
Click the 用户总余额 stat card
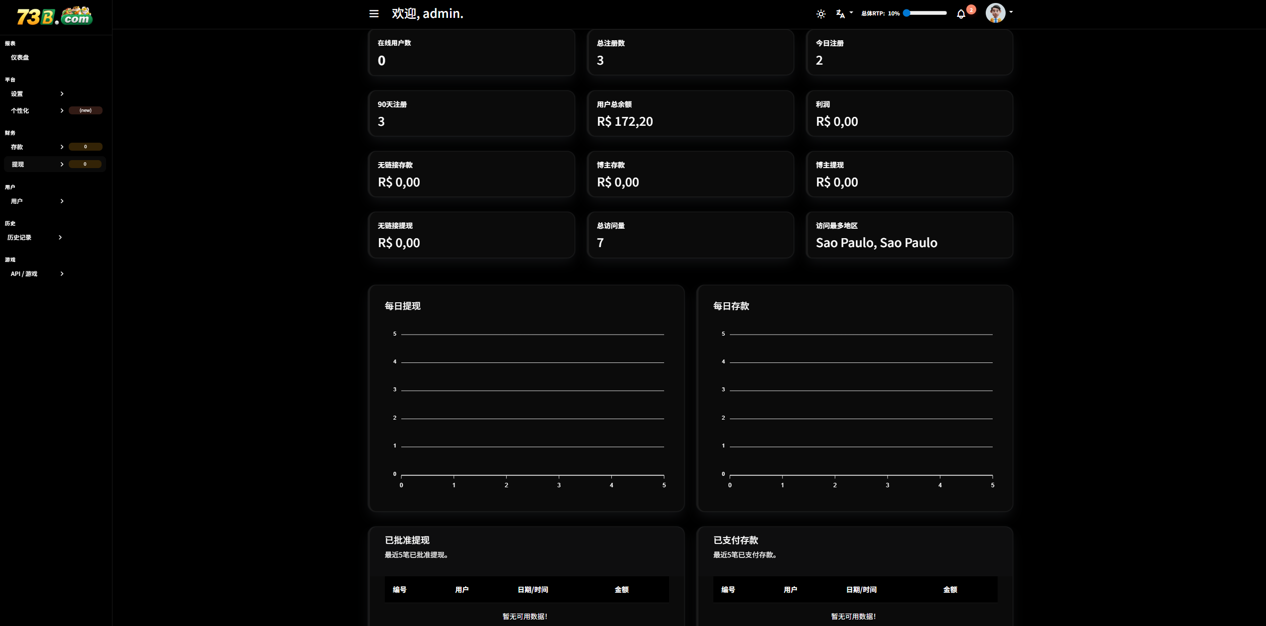(x=690, y=113)
